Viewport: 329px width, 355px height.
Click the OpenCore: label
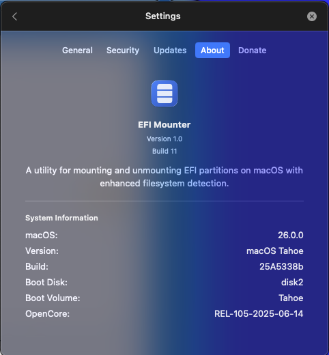(x=48, y=313)
